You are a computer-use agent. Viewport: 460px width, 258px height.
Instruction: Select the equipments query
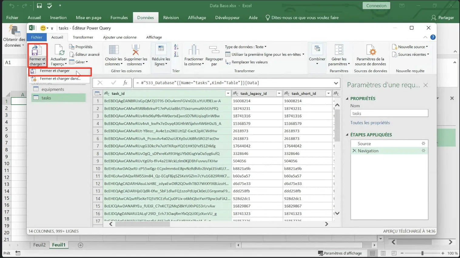[x=59, y=89]
